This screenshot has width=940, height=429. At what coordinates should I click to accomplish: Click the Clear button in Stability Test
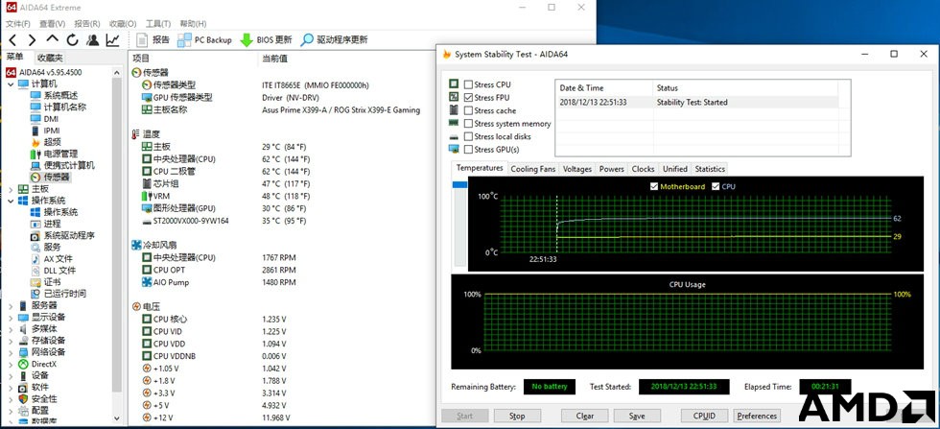(584, 416)
